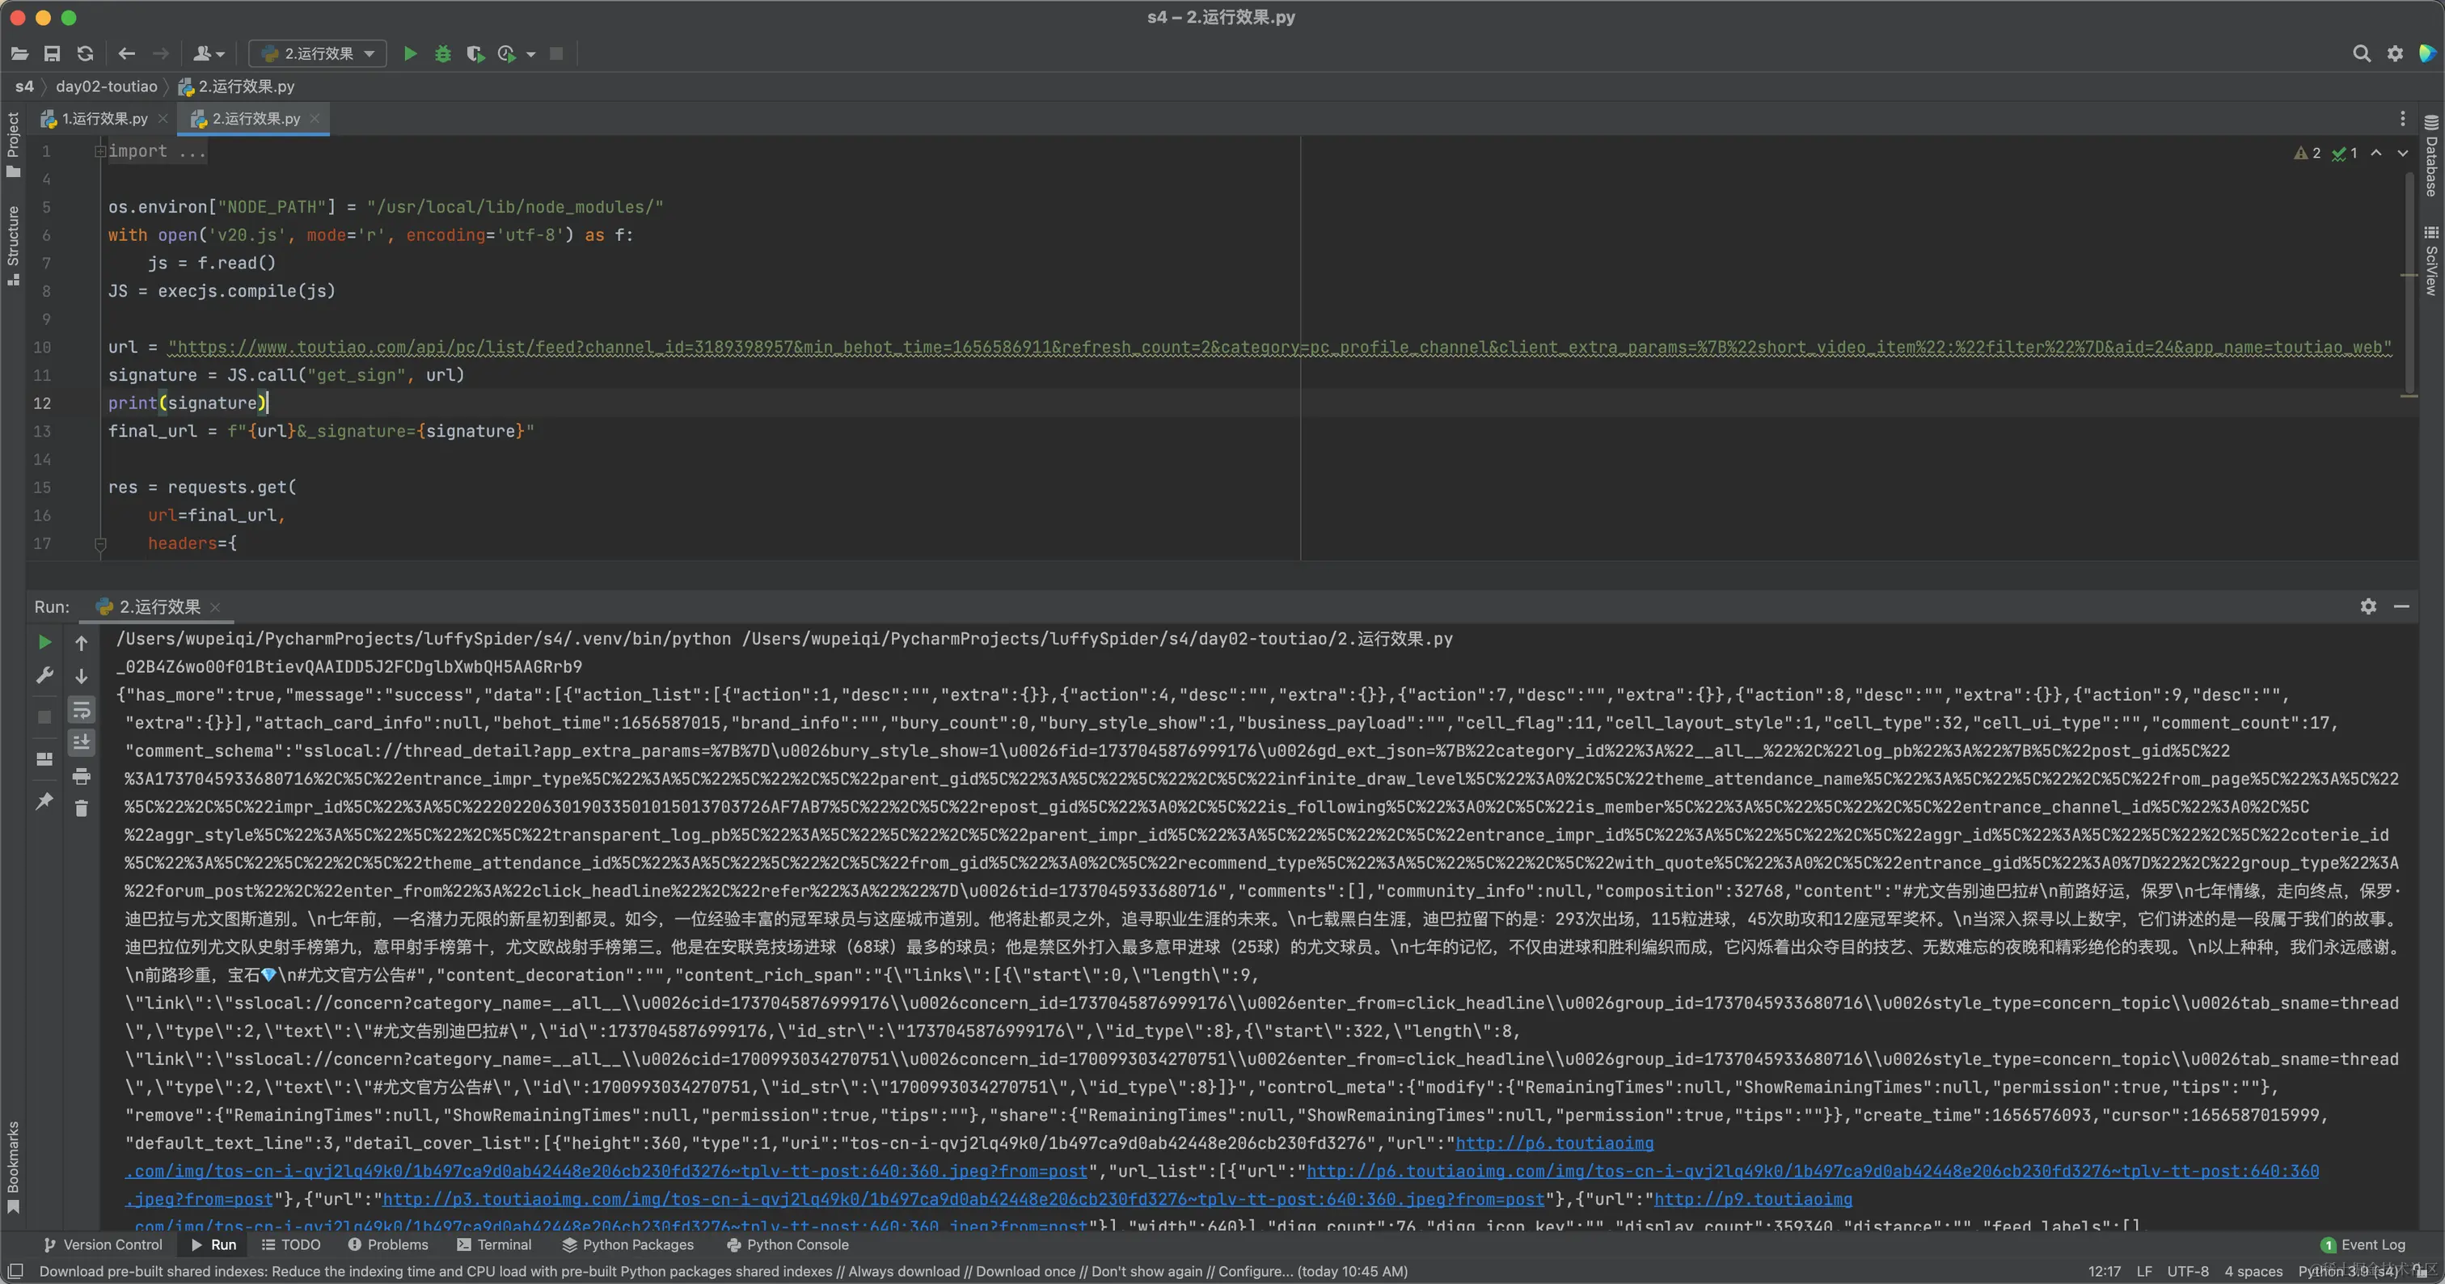Toggle scroll to end of console
Viewport: 2445px width, 1284px height.
pos(82,742)
